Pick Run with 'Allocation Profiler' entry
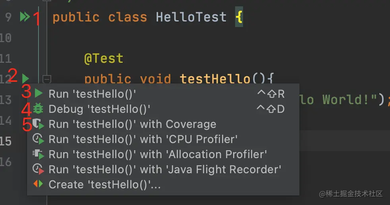 coord(163,155)
